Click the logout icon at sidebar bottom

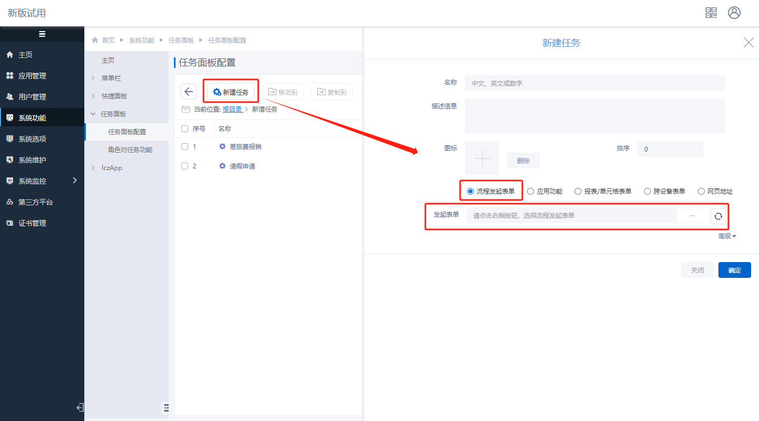pyautogui.click(x=80, y=407)
